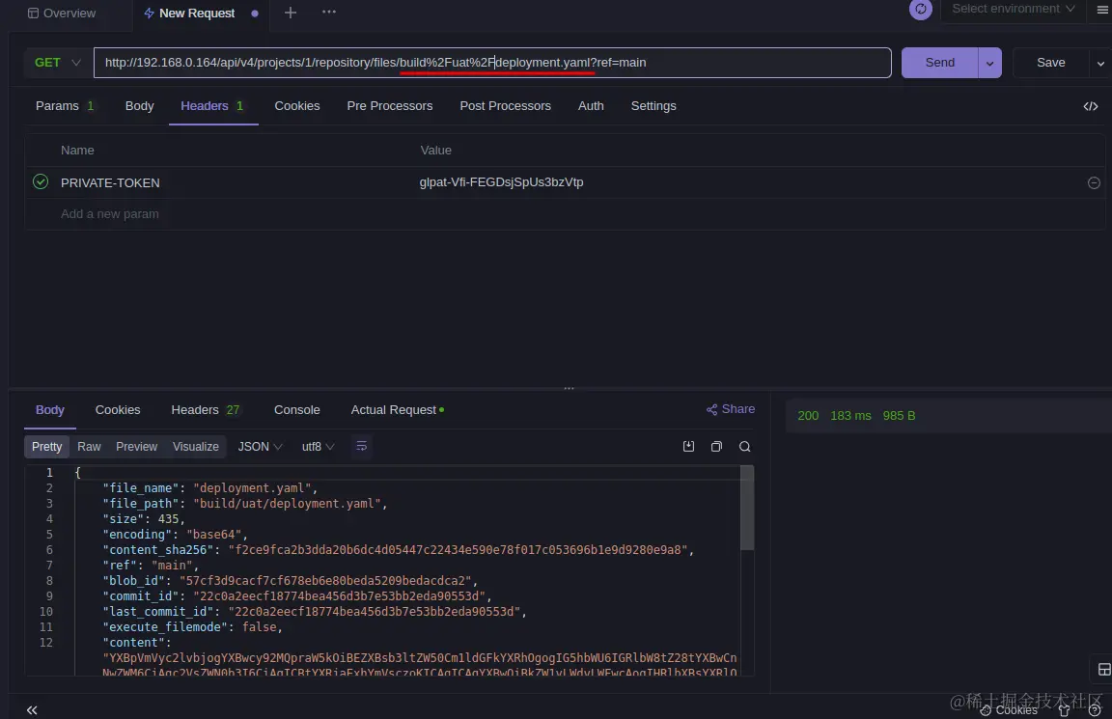Copy the response body to clipboard

716,446
